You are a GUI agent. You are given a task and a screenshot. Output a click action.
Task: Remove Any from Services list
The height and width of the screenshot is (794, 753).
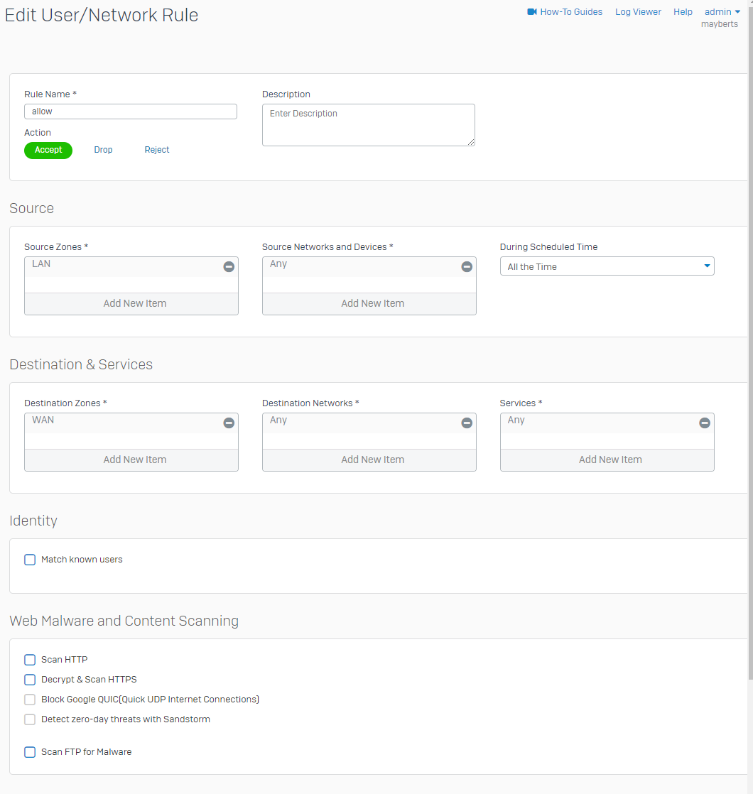[x=704, y=423]
